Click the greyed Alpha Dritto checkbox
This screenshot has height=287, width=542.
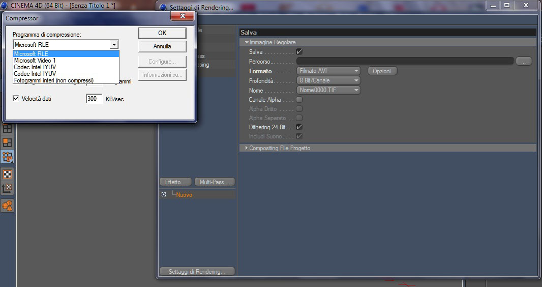coord(299,108)
